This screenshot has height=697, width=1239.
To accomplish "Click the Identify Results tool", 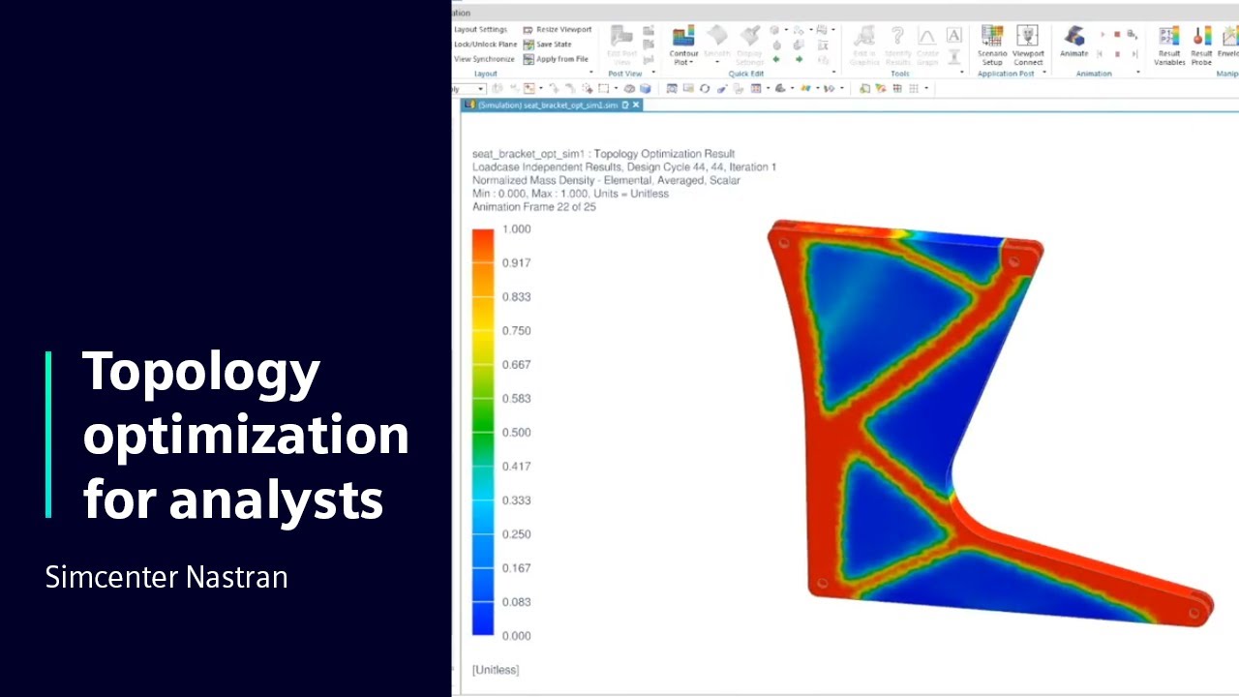I will (x=898, y=45).
